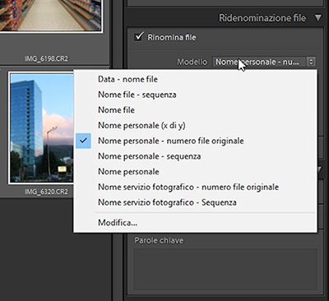The image size is (329, 301).
Task: Pick Nome personale - numero file originale
Action: (195, 141)
